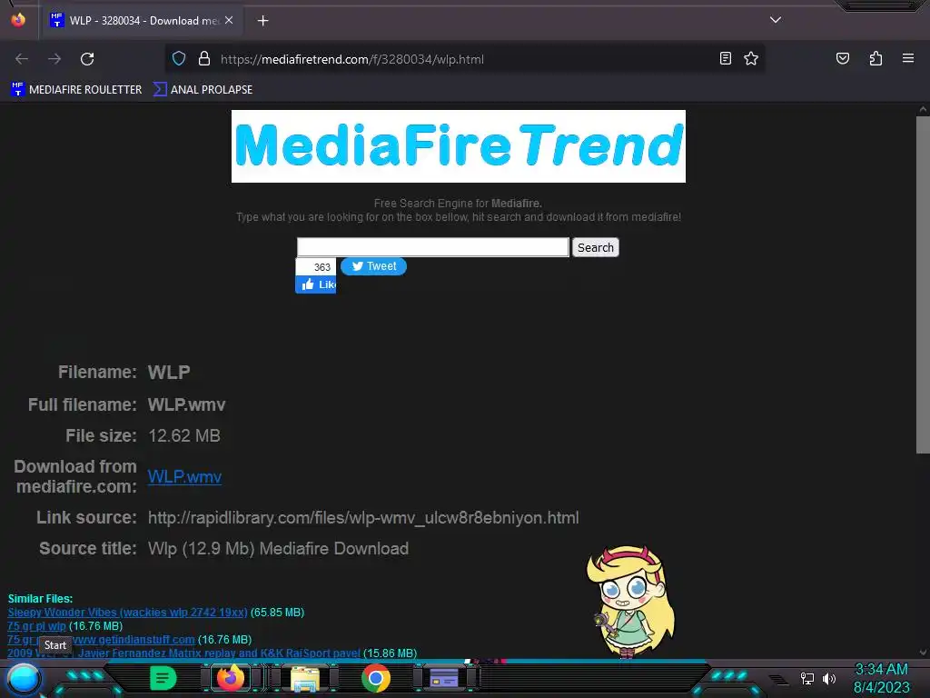This screenshot has width=930, height=698.
Task: Click the page vertical scrollbar thumb
Action: point(923,284)
